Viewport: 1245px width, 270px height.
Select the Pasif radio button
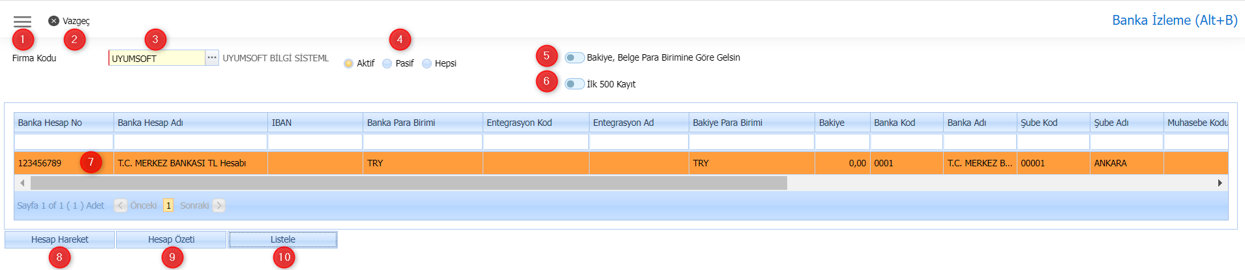coord(387,63)
